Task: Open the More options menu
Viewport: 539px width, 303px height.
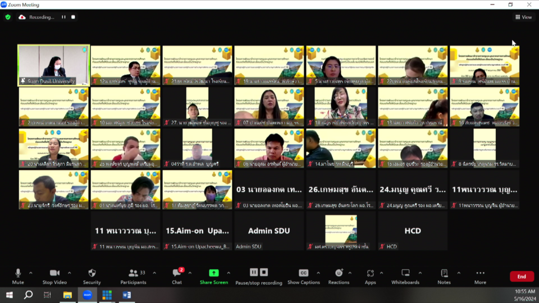Action: pos(479,273)
